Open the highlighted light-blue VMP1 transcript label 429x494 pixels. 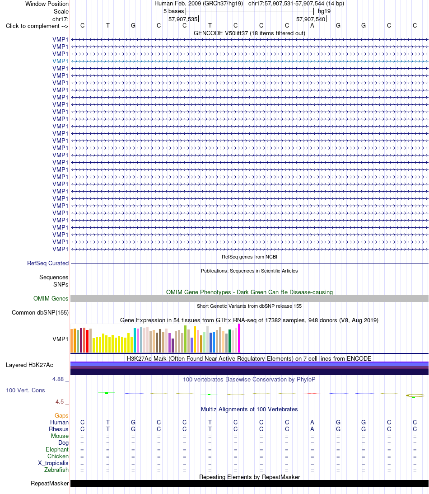tap(61, 61)
